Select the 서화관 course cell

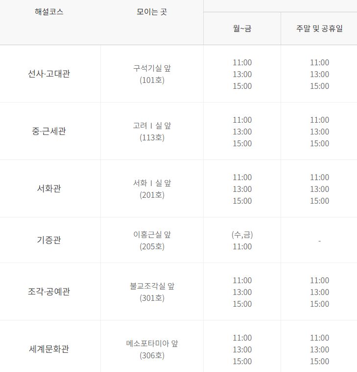click(49, 189)
